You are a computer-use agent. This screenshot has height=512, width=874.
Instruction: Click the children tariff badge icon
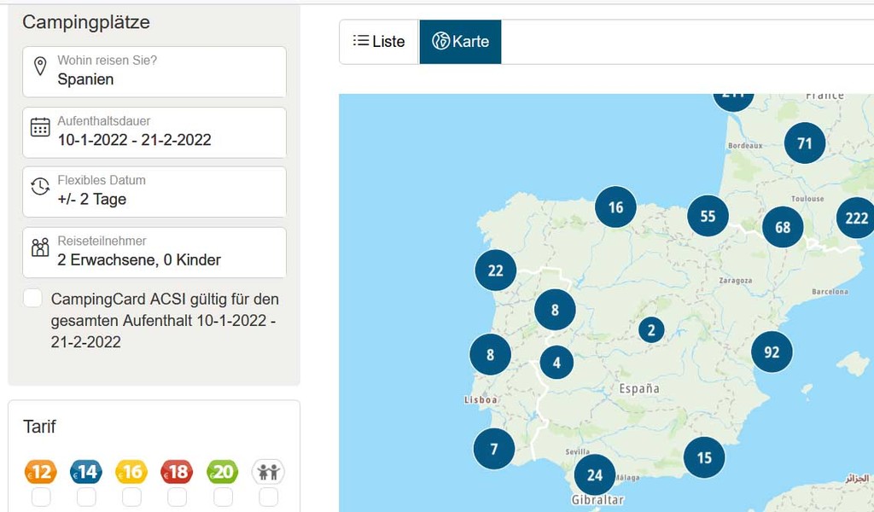[x=268, y=472]
